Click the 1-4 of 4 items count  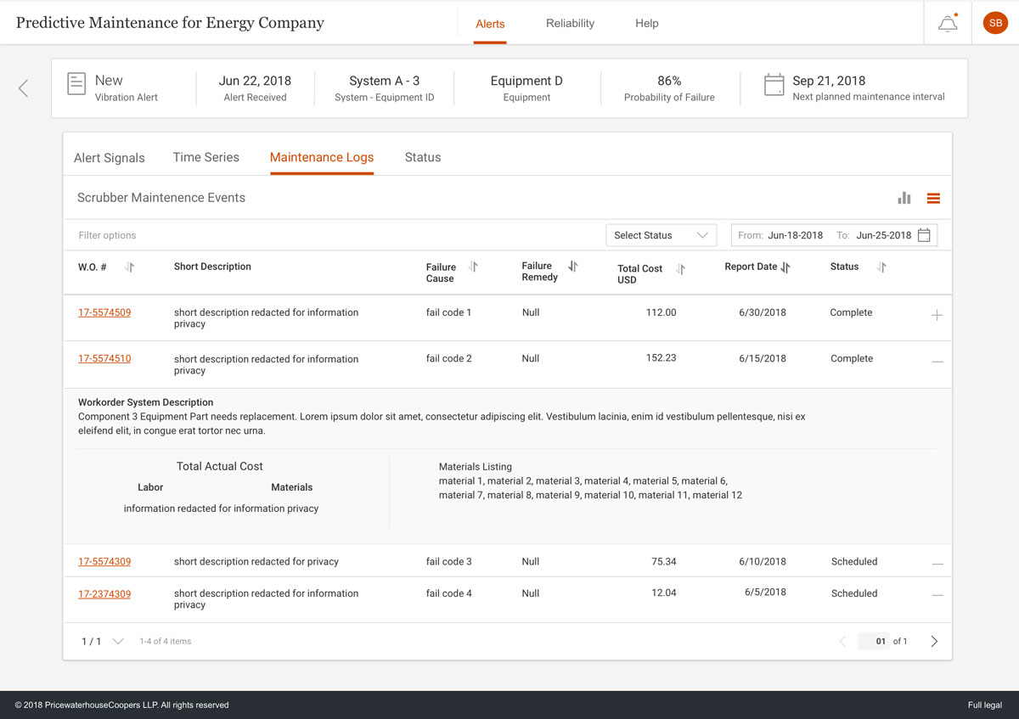click(166, 642)
